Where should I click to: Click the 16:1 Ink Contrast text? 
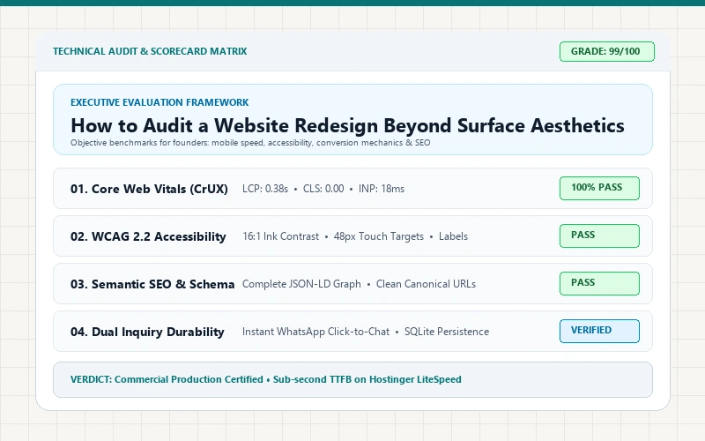(x=280, y=236)
